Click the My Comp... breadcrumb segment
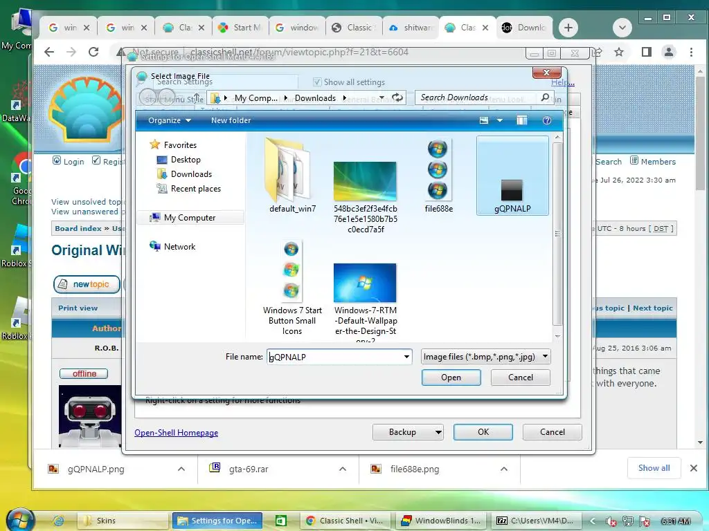 pyautogui.click(x=256, y=98)
